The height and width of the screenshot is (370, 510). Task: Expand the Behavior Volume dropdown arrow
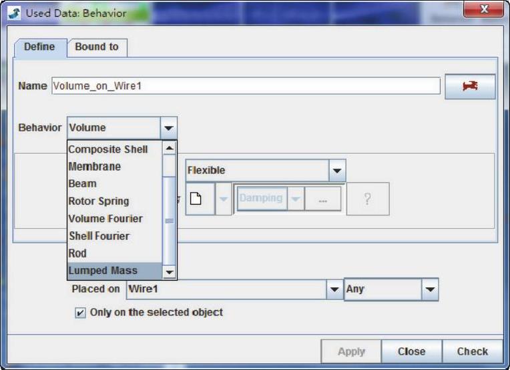coord(169,128)
